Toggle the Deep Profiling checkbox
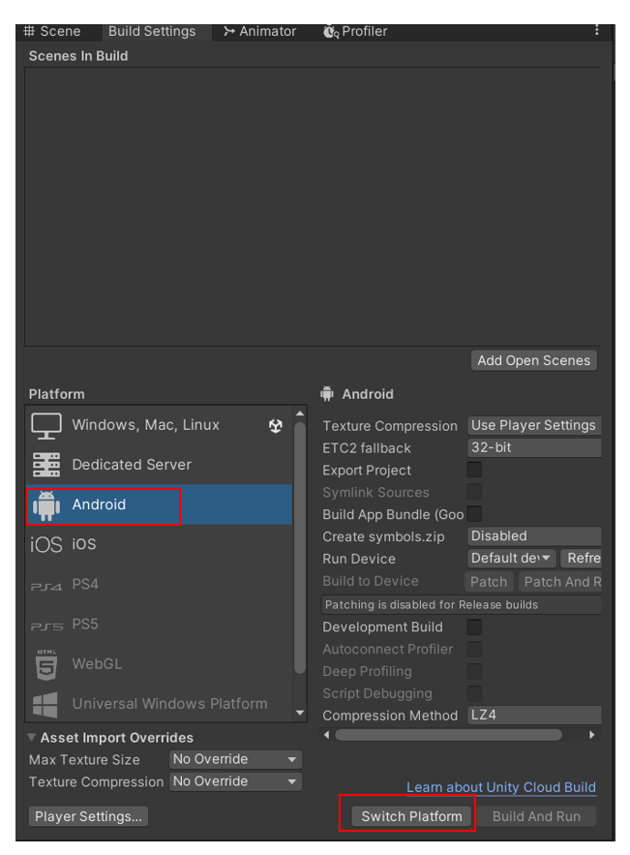 (x=474, y=671)
